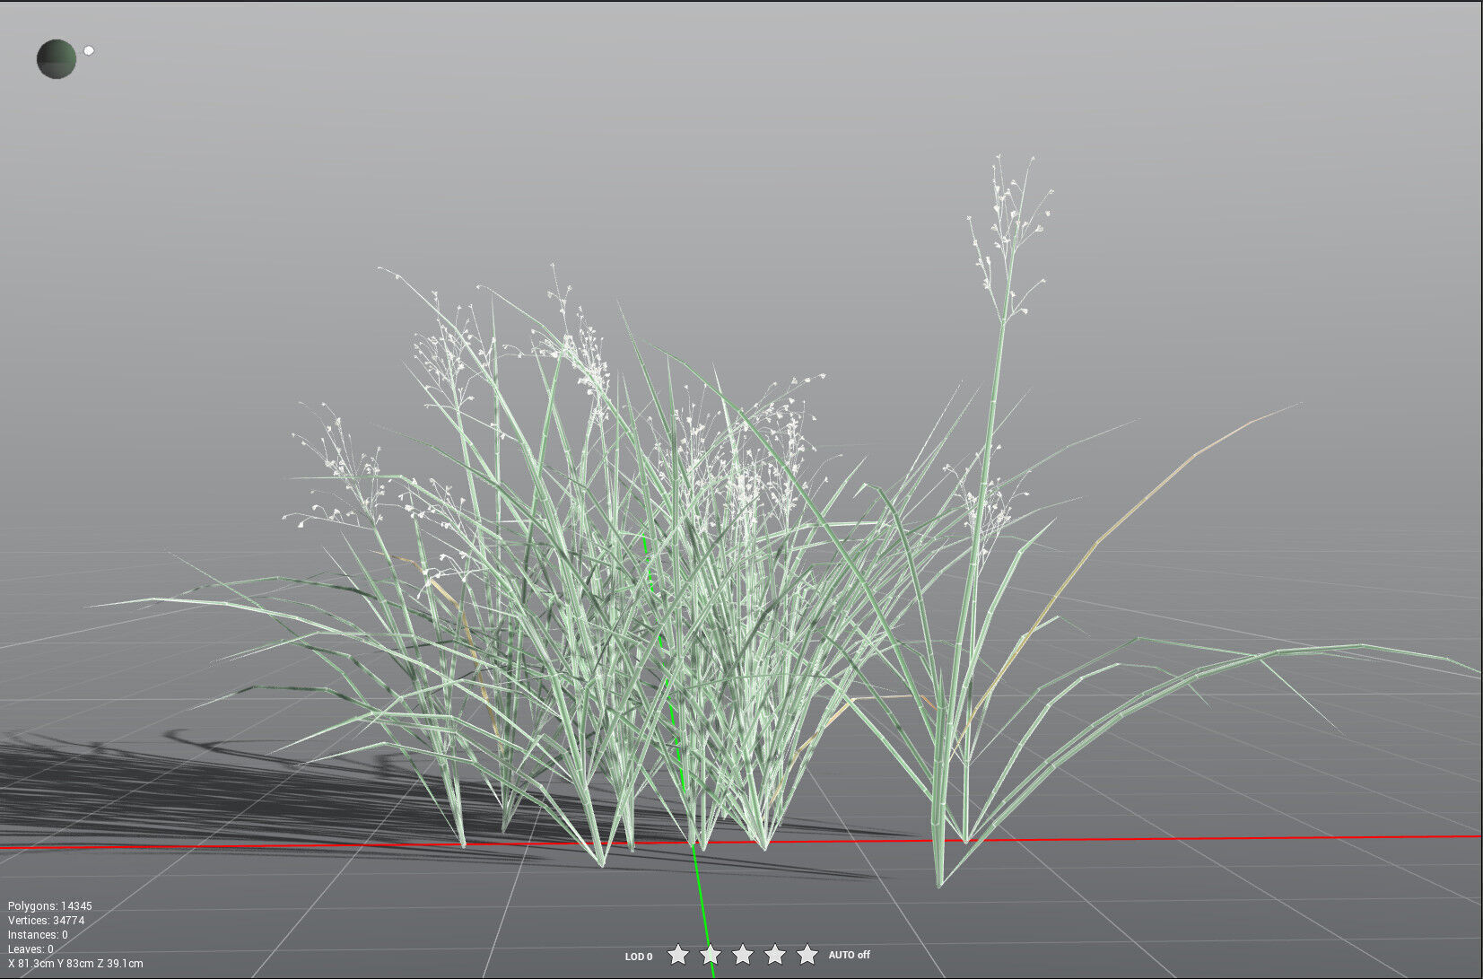Click the LOD 0 label
Image resolution: width=1483 pixels, height=979 pixels.
(639, 957)
